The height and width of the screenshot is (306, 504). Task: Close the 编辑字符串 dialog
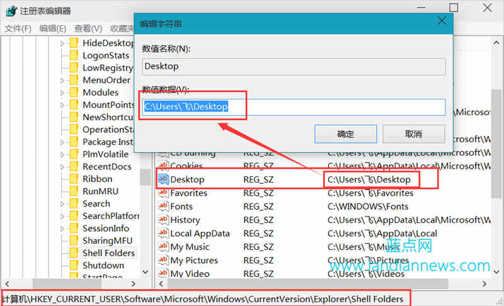[x=442, y=21]
